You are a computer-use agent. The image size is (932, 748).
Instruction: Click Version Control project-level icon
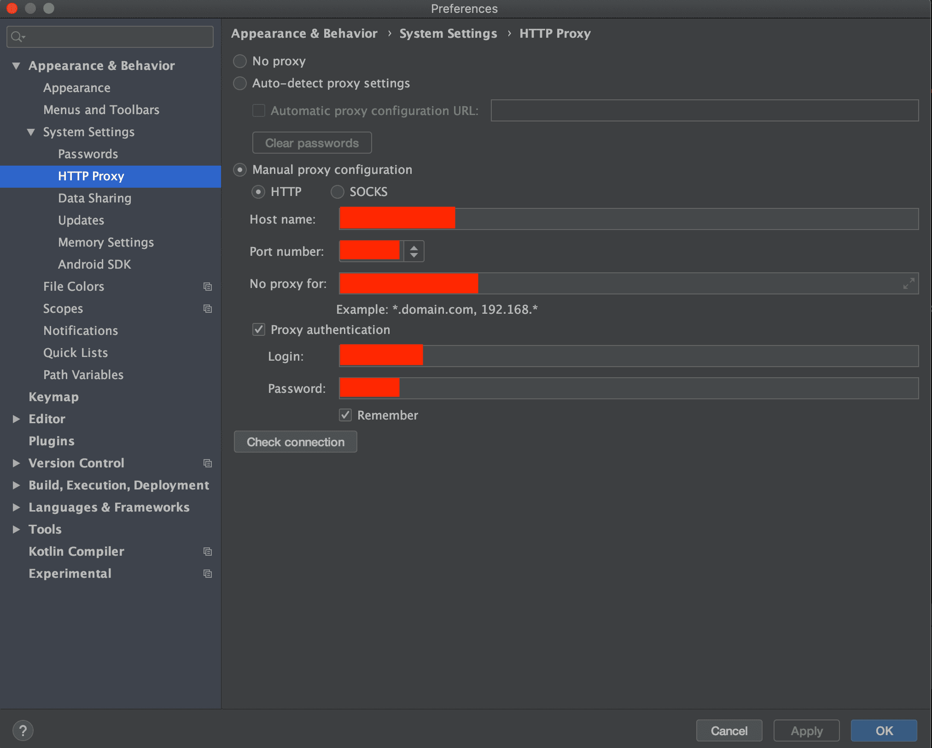pyautogui.click(x=208, y=463)
